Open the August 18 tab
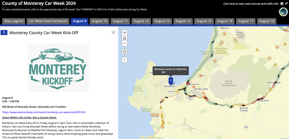This screenshot has width=289, height=139. click(x=266, y=21)
